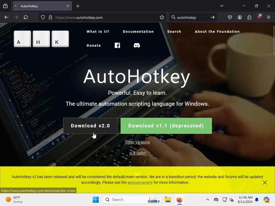
Task: Open the Documentation menu item
Action: pyautogui.click(x=138, y=32)
